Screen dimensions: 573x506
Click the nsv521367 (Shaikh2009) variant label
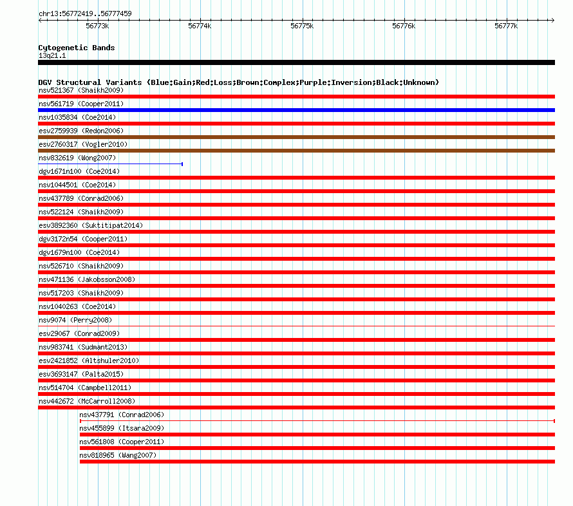(x=81, y=90)
